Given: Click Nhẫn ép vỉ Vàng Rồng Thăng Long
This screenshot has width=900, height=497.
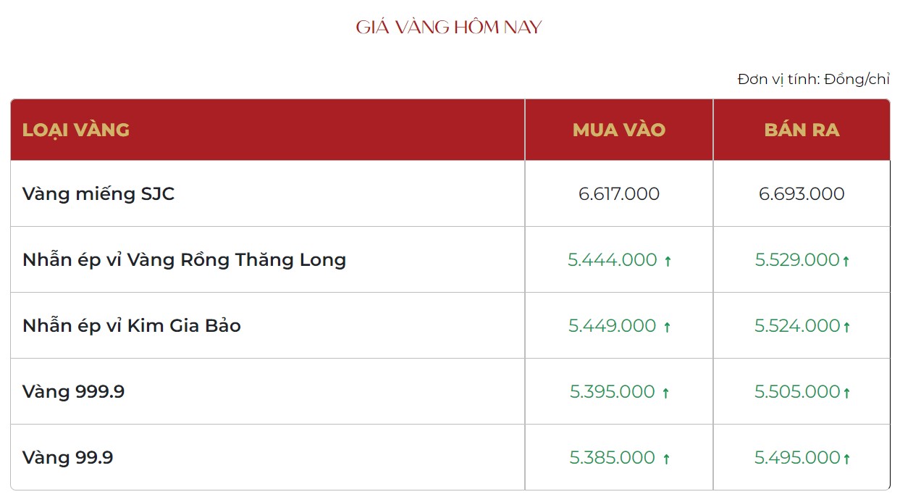Looking at the screenshot, I should click(x=184, y=260).
